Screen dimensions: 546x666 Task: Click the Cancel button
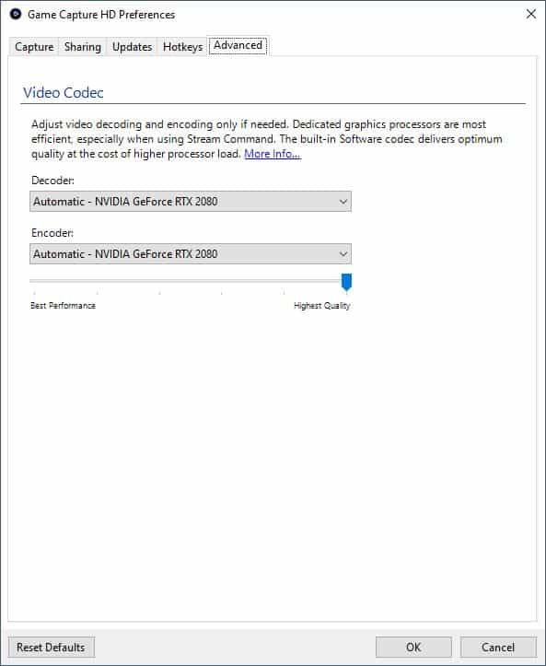click(498, 648)
